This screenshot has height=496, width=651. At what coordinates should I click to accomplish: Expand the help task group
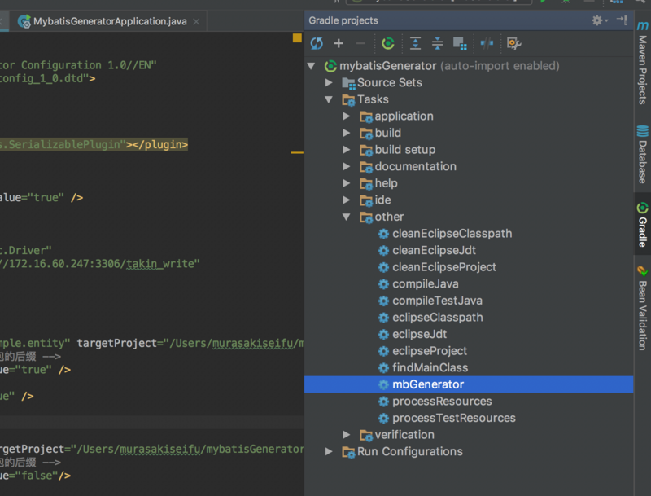[x=347, y=182]
